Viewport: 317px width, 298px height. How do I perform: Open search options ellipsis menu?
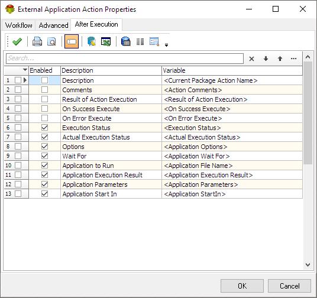point(293,59)
